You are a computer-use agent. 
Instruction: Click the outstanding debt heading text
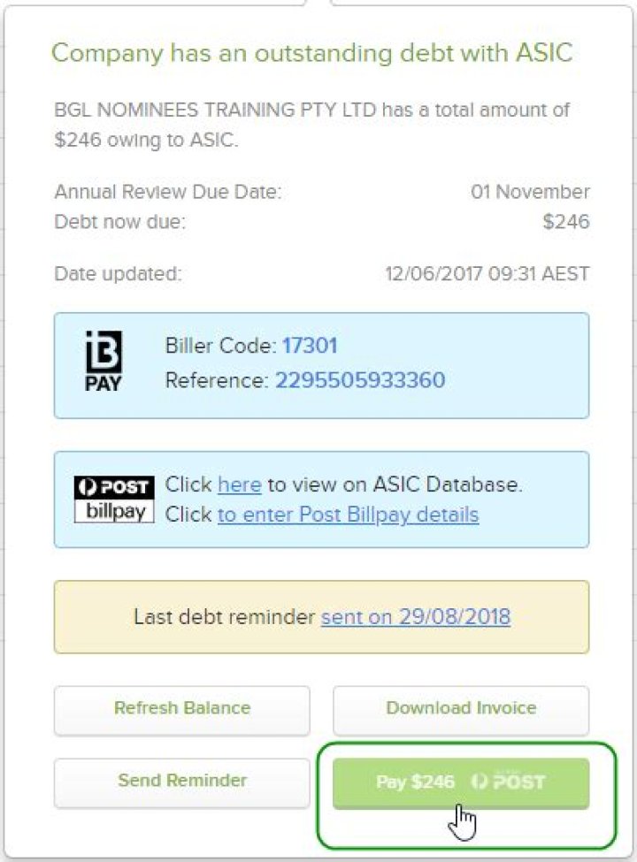point(312,53)
